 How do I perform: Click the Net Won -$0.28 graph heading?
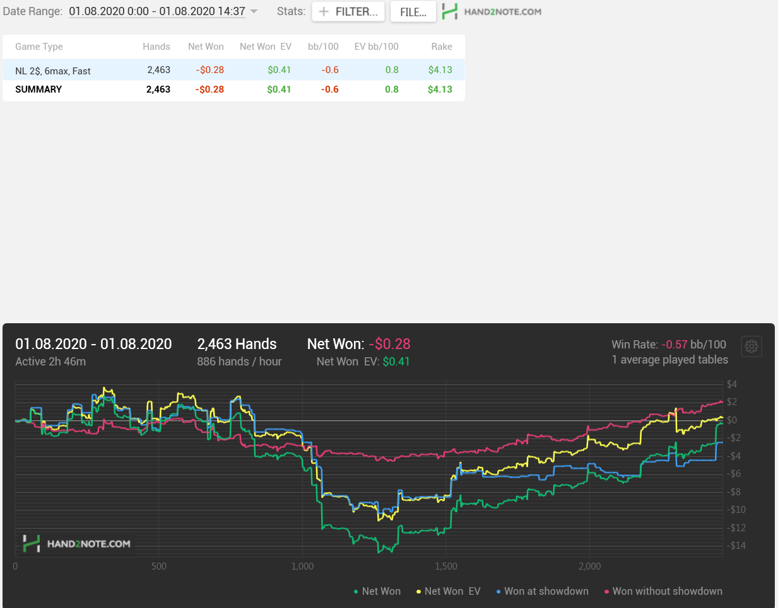(x=359, y=344)
